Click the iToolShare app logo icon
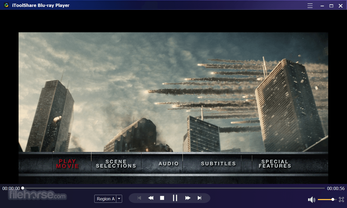 point(6,5)
